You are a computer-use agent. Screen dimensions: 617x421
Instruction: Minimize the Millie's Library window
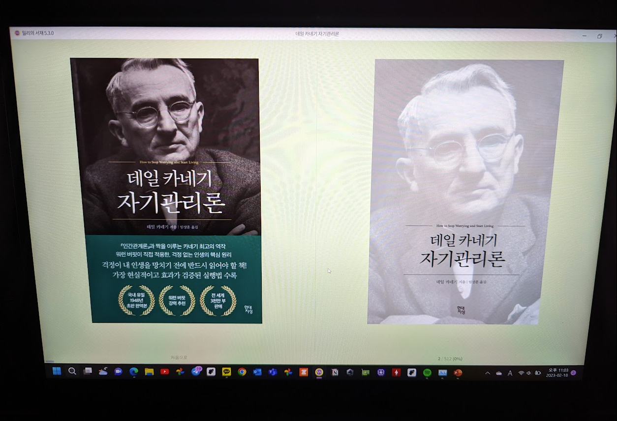pos(584,36)
